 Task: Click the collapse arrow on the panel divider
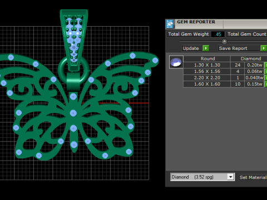pos(224,41)
